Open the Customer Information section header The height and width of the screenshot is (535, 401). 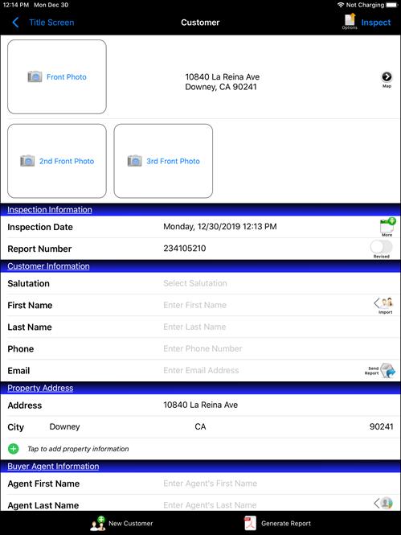coord(48,266)
